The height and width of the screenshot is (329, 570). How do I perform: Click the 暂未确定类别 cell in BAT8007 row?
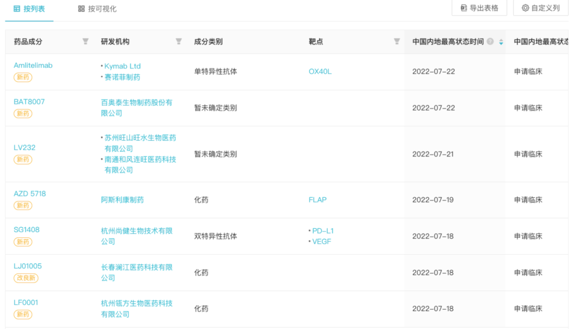point(215,108)
